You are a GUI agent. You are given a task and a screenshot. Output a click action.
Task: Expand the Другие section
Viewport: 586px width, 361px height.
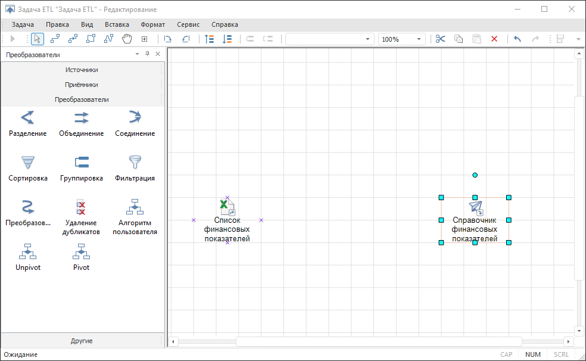tap(82, 341)
